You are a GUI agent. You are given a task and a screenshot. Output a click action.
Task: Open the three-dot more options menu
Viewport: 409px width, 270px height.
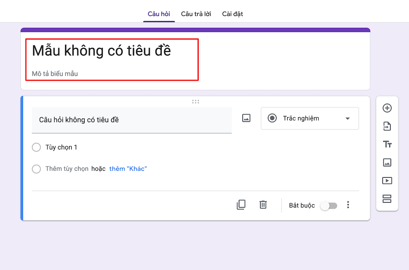point(348,205)
